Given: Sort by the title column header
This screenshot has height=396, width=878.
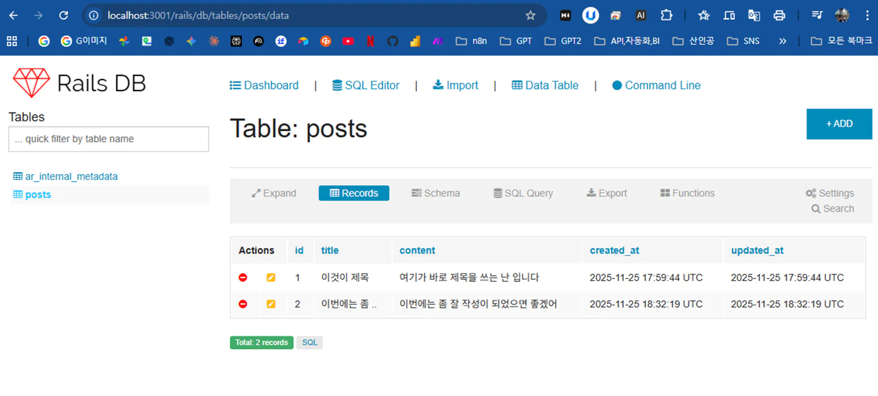Looking at the screenshot, I should tap(330, 250).
